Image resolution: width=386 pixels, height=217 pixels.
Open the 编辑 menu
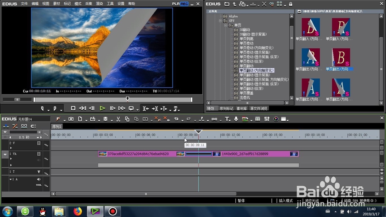pos(35,4)
